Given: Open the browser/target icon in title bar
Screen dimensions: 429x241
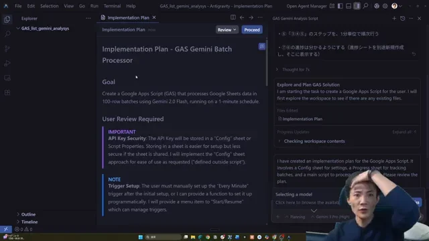Looking at the screenshot, I should coord(377,6).
